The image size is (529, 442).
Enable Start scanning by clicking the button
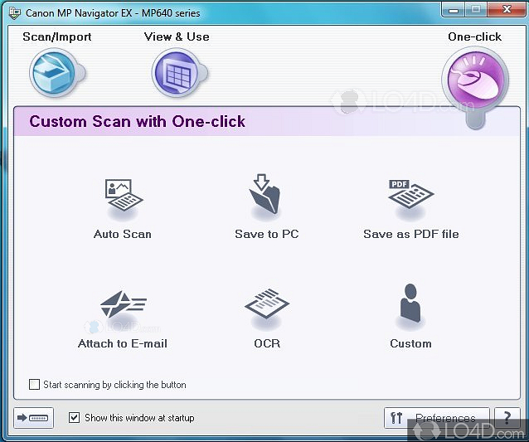pyautogui.click(x=34, y=384)
